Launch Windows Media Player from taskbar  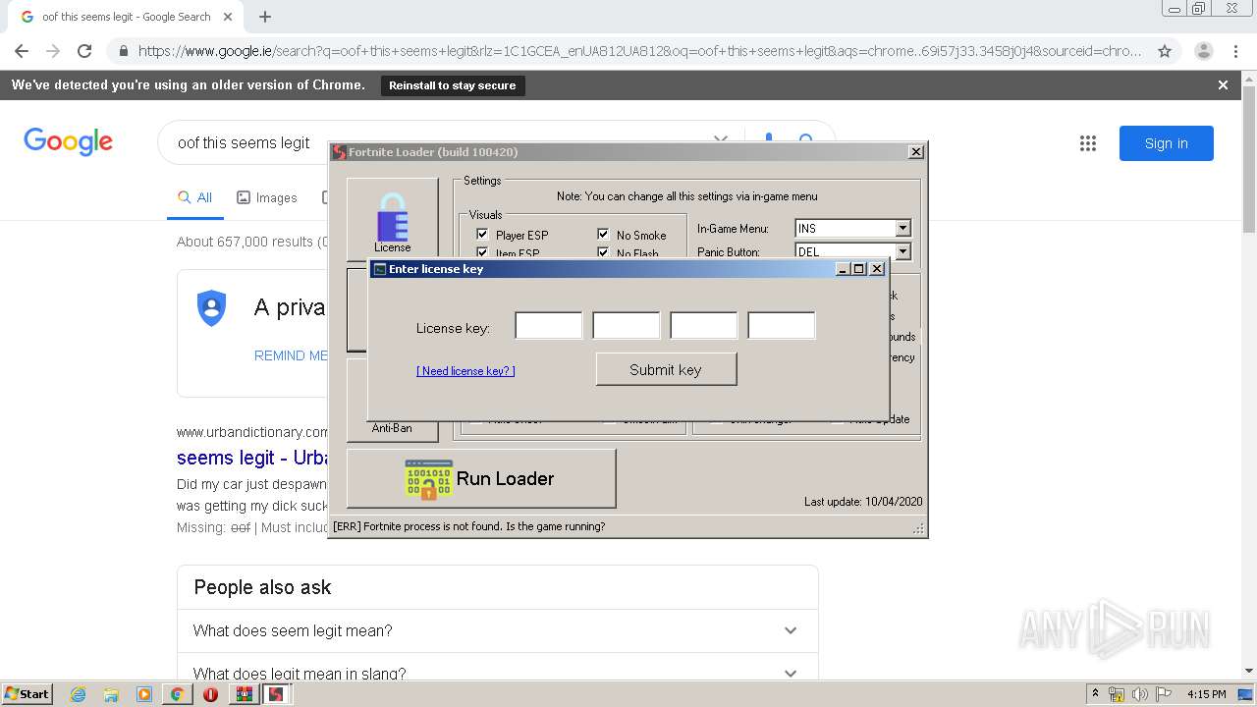[144, 694]
